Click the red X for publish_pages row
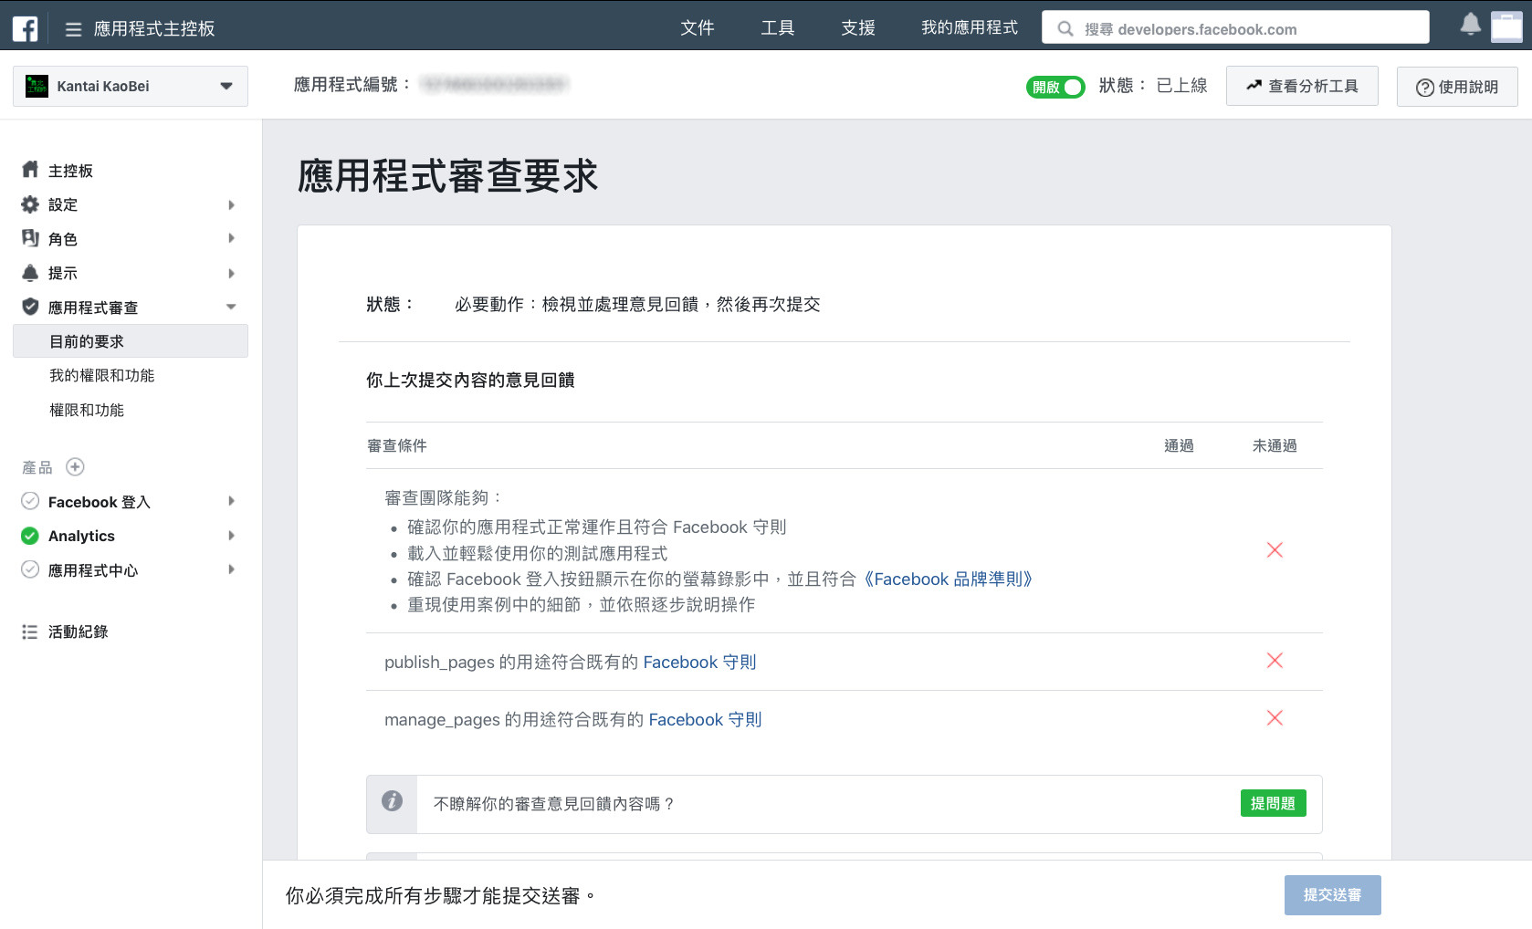Image resolution: width=1532 pixels, height=929 pixels. (x=1275, y=661)
